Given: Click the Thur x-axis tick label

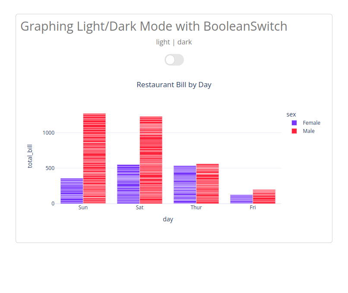Looking at the screenshot, I should 196,208.
